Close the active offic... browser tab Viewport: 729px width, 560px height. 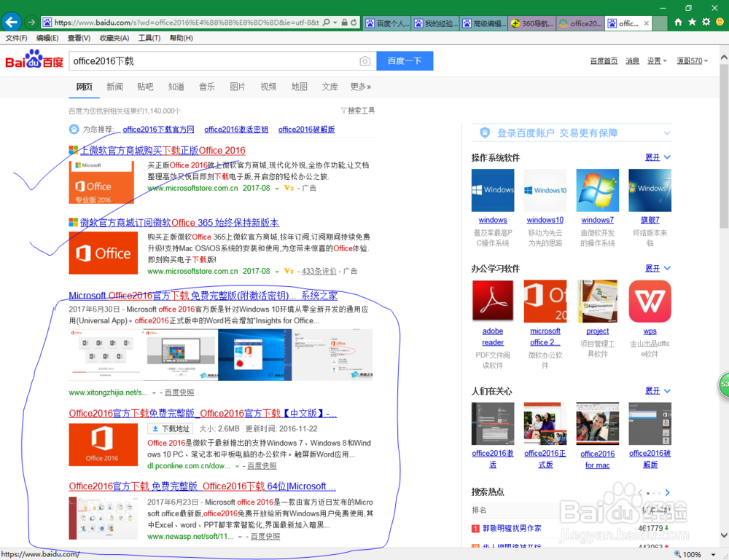646,23
